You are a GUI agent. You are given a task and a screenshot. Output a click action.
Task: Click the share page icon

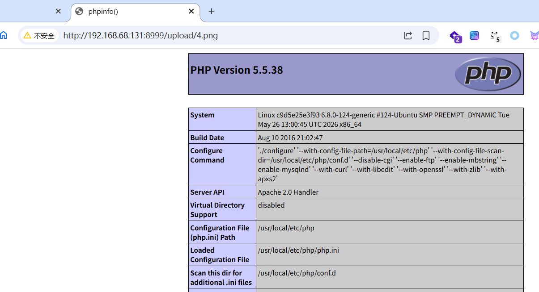(408, 36)
